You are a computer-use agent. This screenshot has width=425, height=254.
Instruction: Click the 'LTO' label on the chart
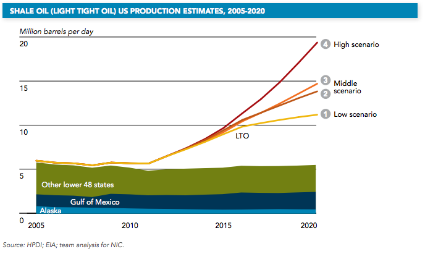pos(242,136)
